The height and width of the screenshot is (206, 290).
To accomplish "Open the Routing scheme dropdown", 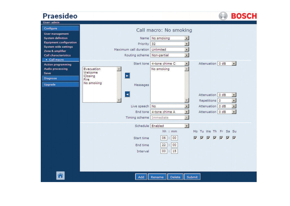I will coord(186,55).
